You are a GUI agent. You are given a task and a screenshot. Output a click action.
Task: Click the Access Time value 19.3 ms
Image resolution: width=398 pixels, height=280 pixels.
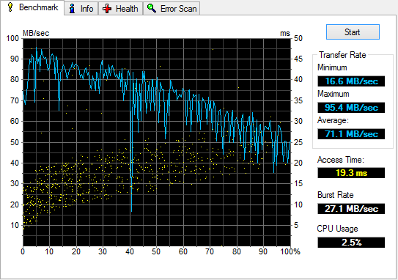pyautogui.click(x=351, y=173)
